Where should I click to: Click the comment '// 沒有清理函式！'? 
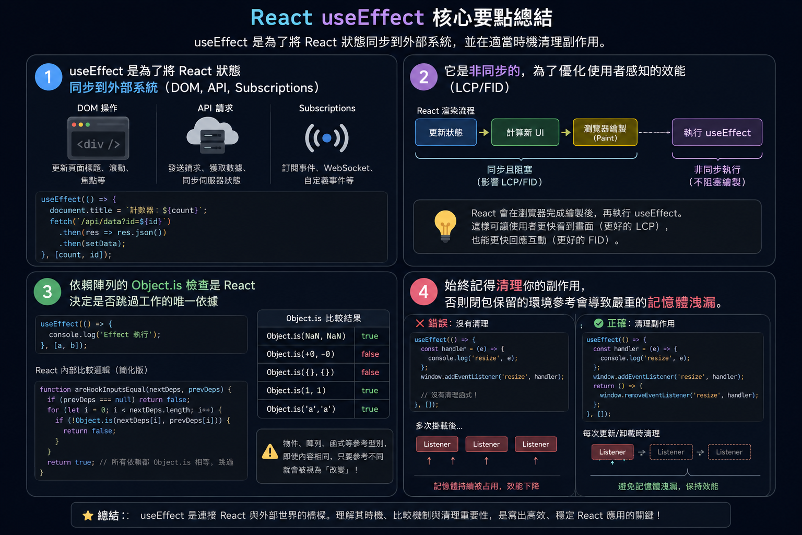pos(449,395)
